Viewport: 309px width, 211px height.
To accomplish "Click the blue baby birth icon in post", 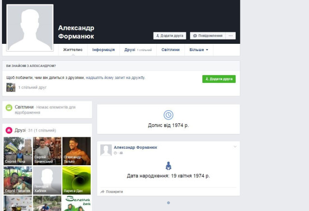I will pos(168,166).
